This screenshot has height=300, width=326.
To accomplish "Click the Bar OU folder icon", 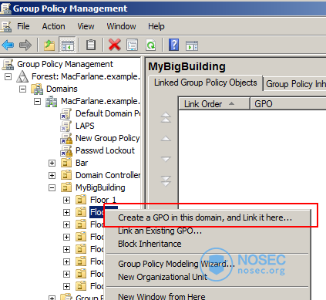I will tap(66, 163).
